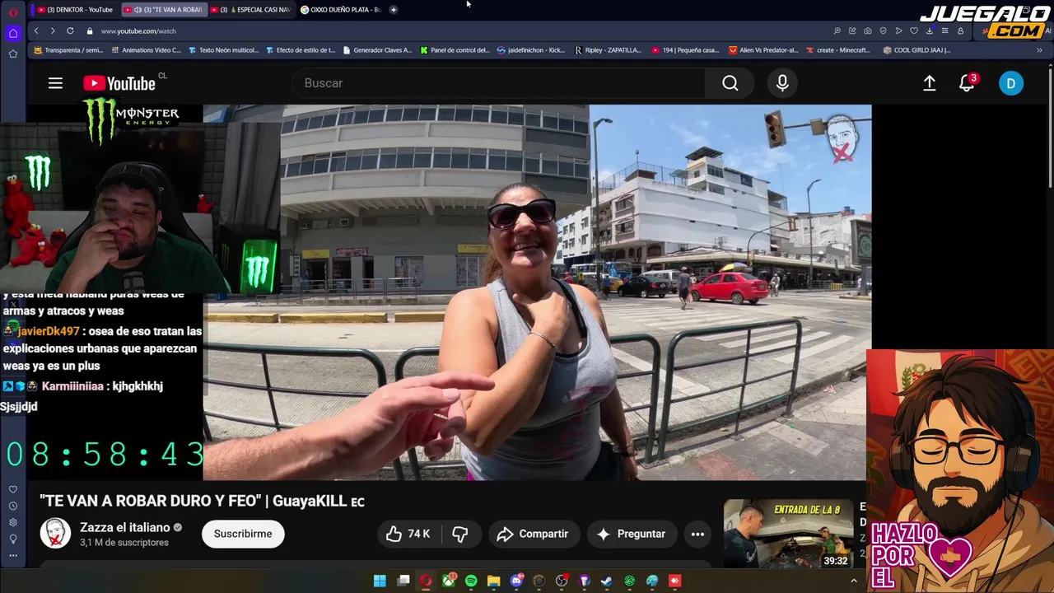Switch to the DENKTOR - YouTube tab

pyautogui.click(x=75, y=10)
